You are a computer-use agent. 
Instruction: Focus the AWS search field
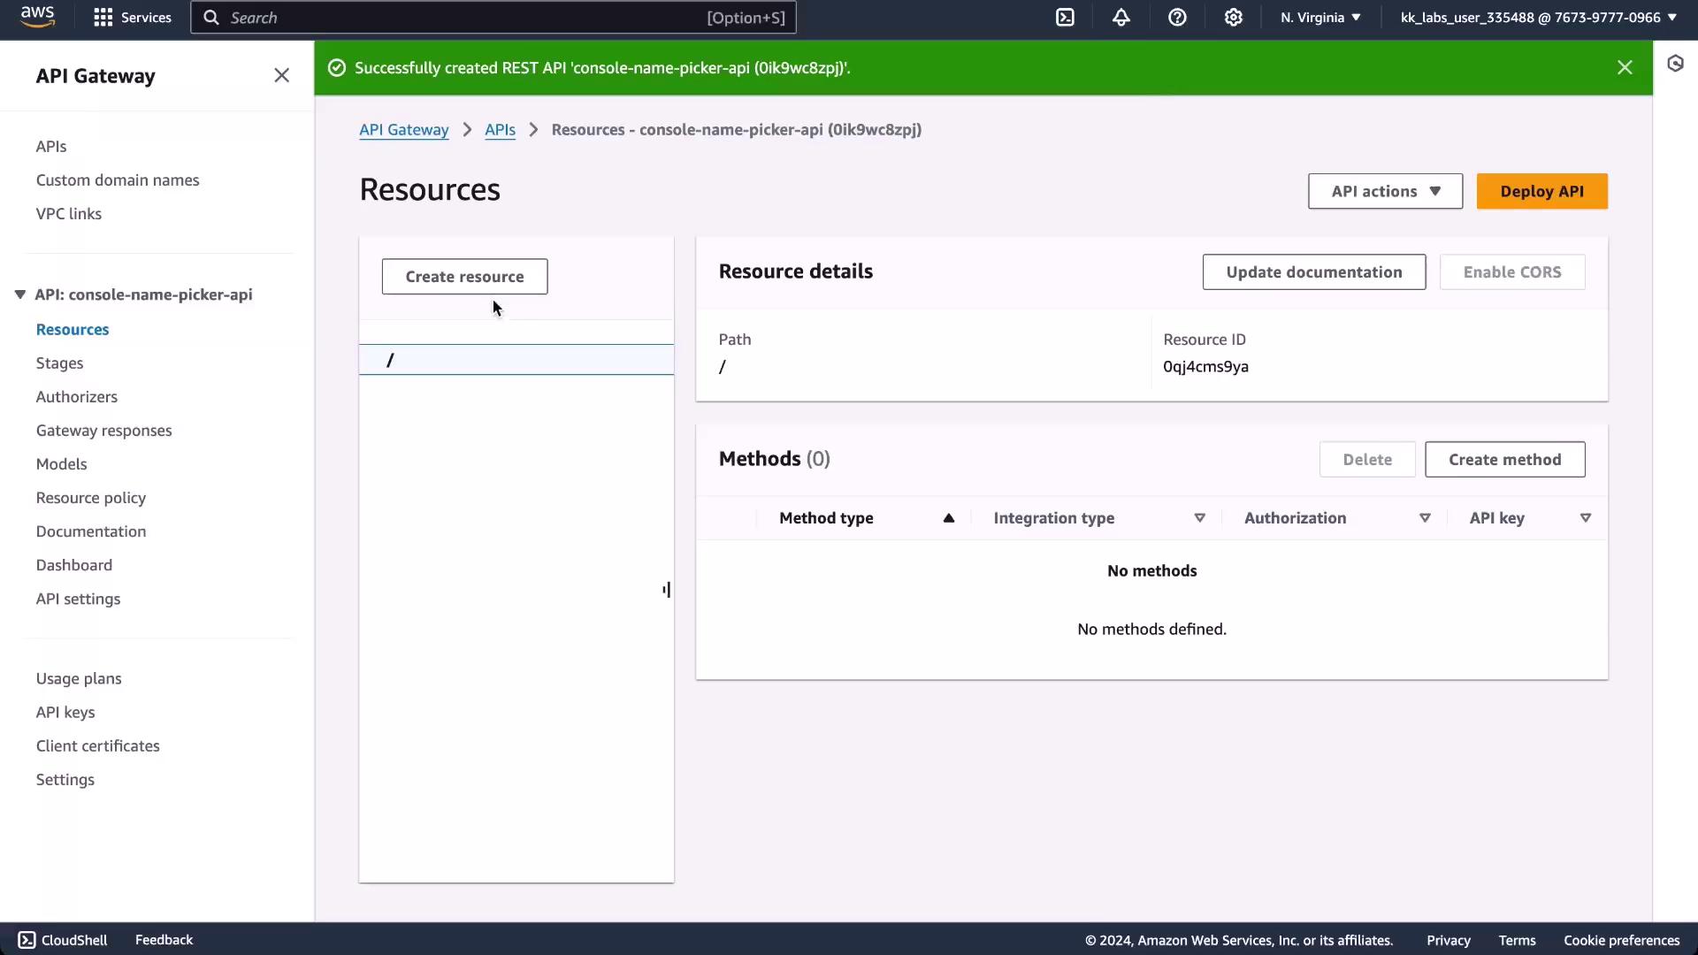coord(493,18)
